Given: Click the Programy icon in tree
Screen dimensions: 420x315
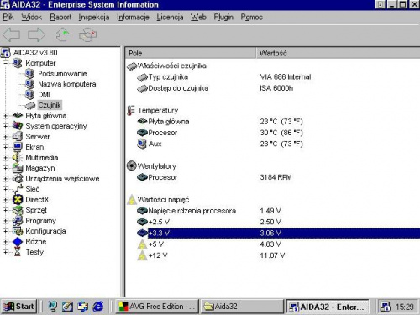Looking at the screenshot, I should (18, 221).
